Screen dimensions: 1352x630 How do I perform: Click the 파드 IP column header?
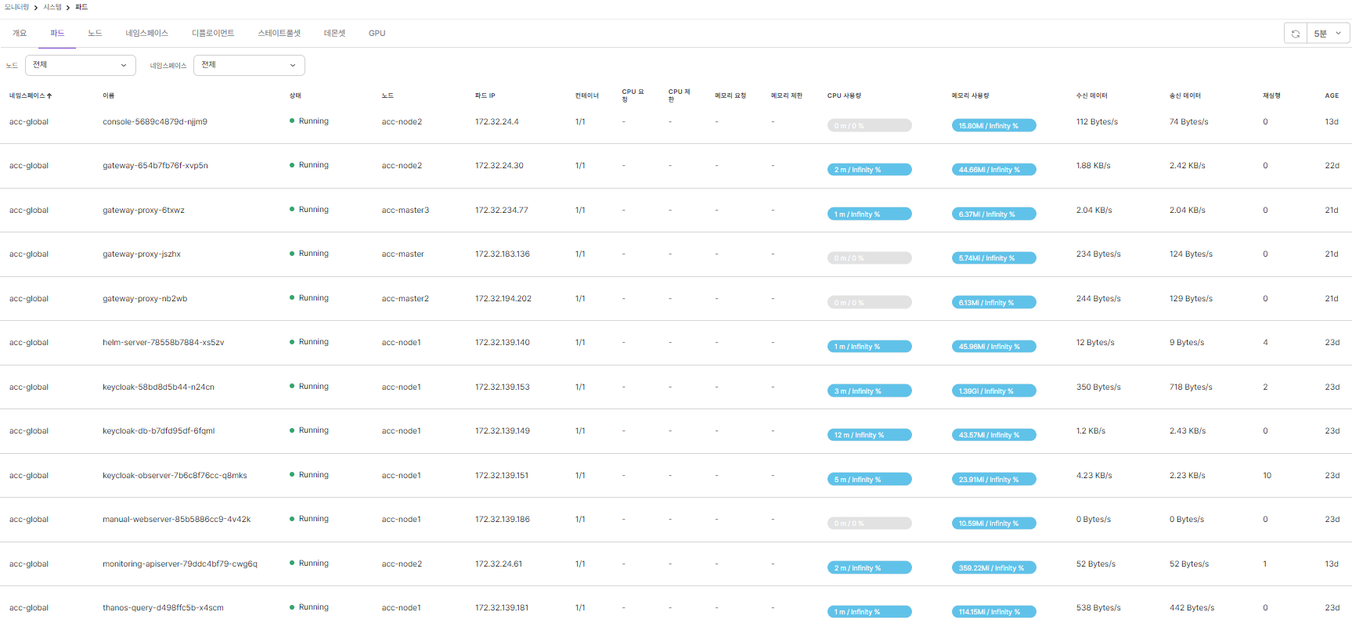pyautogui.click(x=485, y=95)
